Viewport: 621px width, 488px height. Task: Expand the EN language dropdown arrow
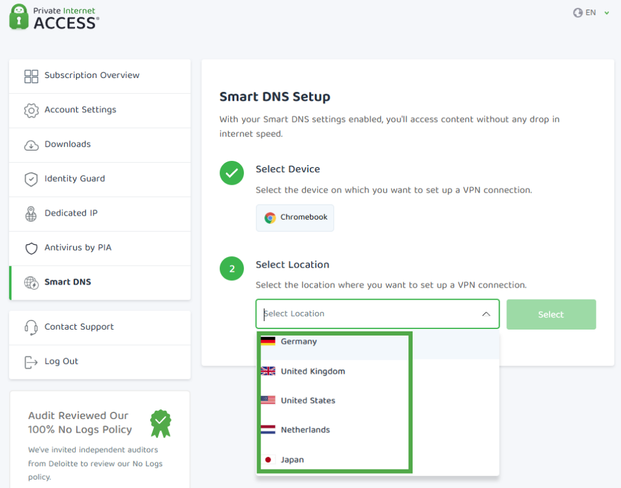607,13
